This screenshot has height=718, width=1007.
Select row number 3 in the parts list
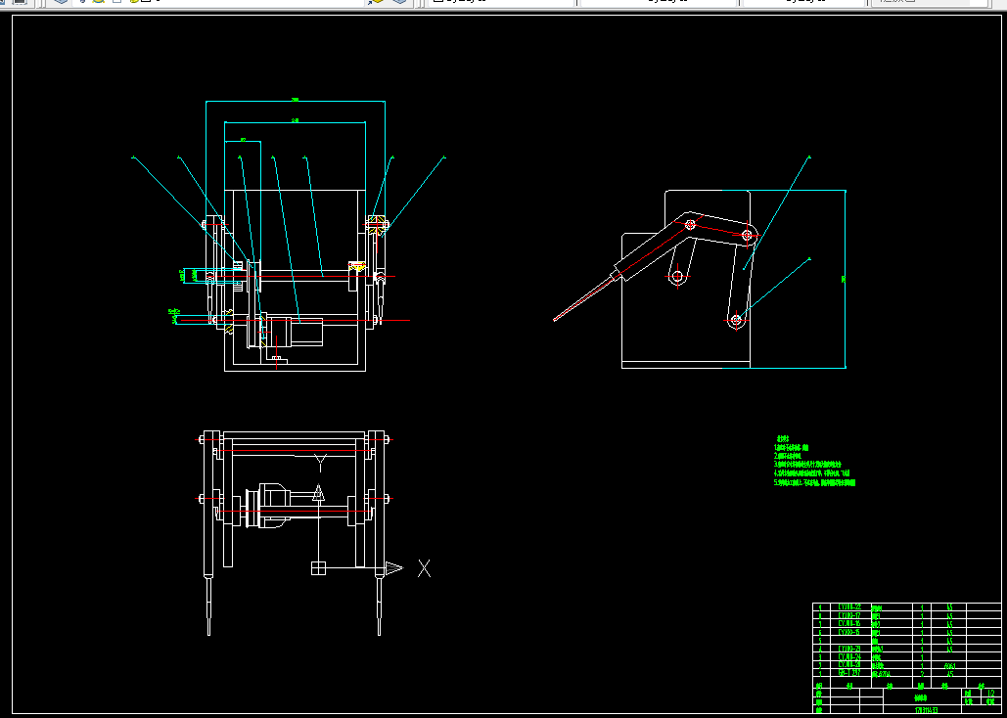pos(820,657)
